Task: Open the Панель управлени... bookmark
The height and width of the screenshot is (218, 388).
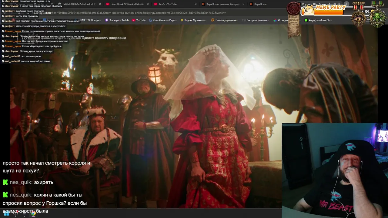Action: (225, 20)
